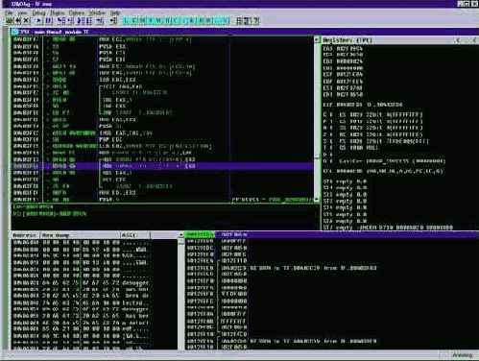The width and height of the screenshot is (479, 361).
Task: Click the Hex dump column header
Action: [x=80, y=235]
